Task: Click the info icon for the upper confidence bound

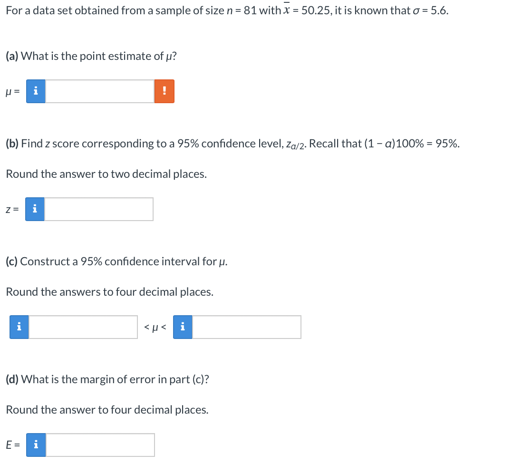Action: click(182, 327)
